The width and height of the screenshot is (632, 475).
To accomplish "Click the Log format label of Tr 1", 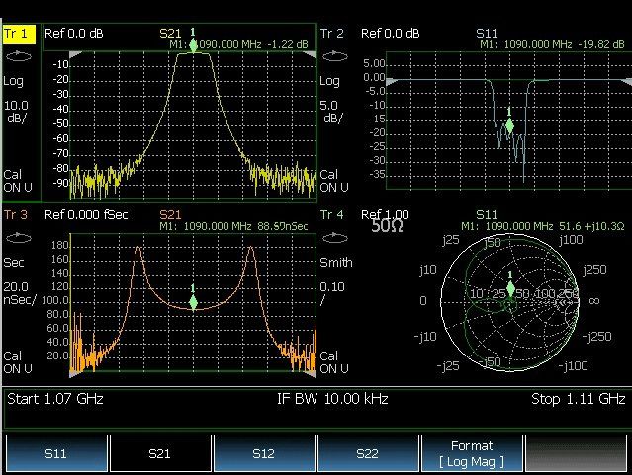I will click(13, 81).
